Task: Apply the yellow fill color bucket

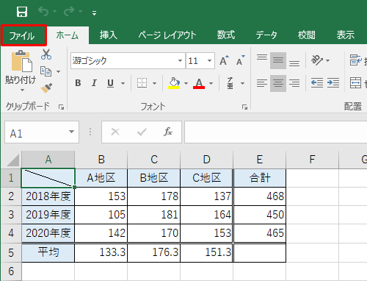Action: point(174,83)
